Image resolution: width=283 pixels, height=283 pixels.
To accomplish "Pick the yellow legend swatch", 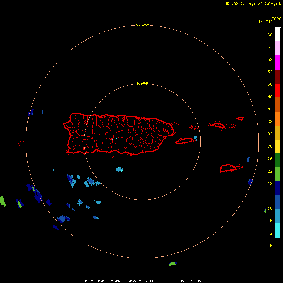I will click(278, 146).
